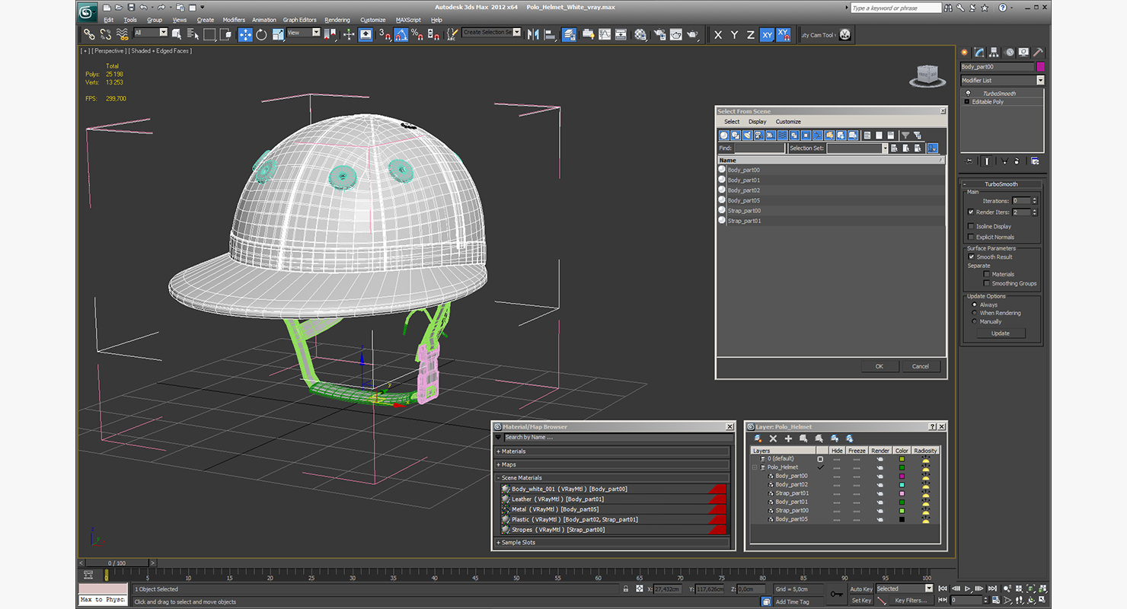The image size is (1127, 609).
Task: Uncheck the Smooth Result checkbox
Action: tap(971, 257)
